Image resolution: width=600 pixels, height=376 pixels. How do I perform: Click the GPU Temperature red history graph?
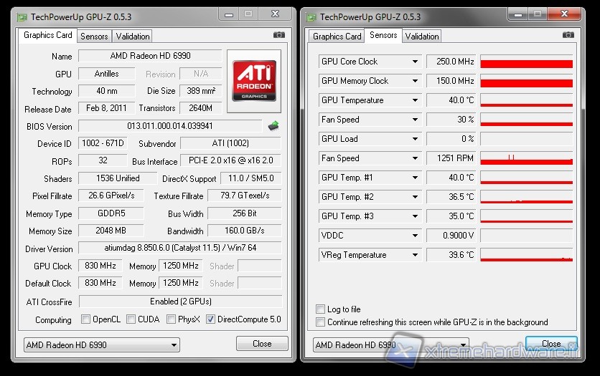[526, 100]
